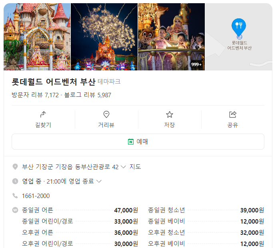Click the phone icon beside 1661-2000

coord(15,196)
